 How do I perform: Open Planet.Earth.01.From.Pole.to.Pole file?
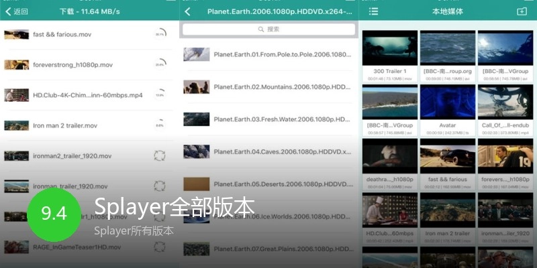269,54
